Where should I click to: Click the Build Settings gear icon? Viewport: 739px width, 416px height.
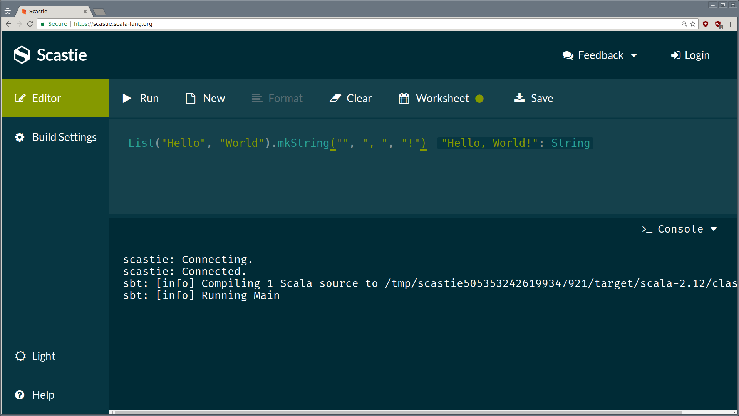click(x=20, y=137)
